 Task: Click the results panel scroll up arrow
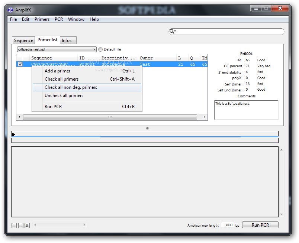coord(282,150)
